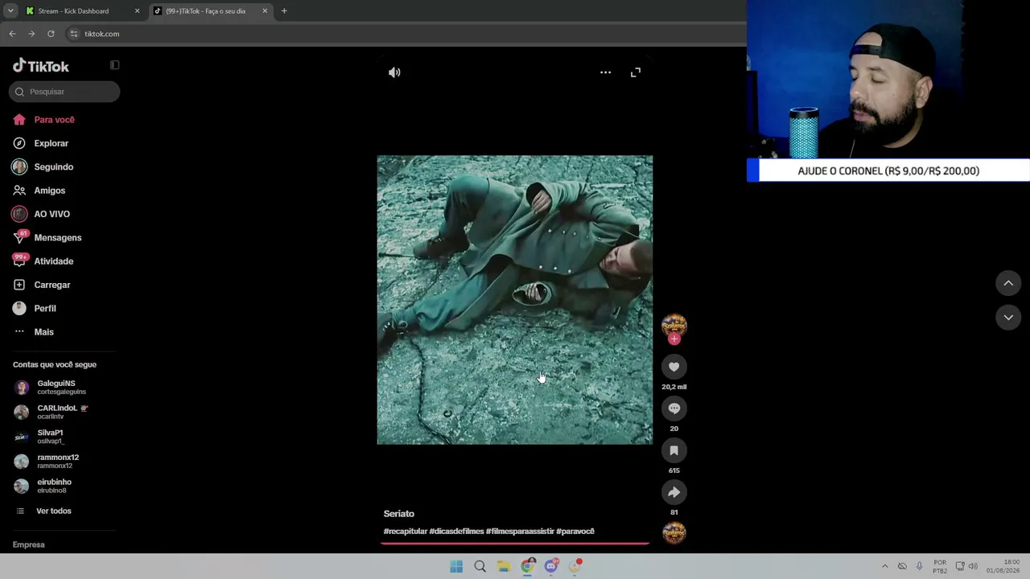Viewport: 1030px width, 579px height.
Task: Open the Windows Start menu
Action: (x=456, y=566)
